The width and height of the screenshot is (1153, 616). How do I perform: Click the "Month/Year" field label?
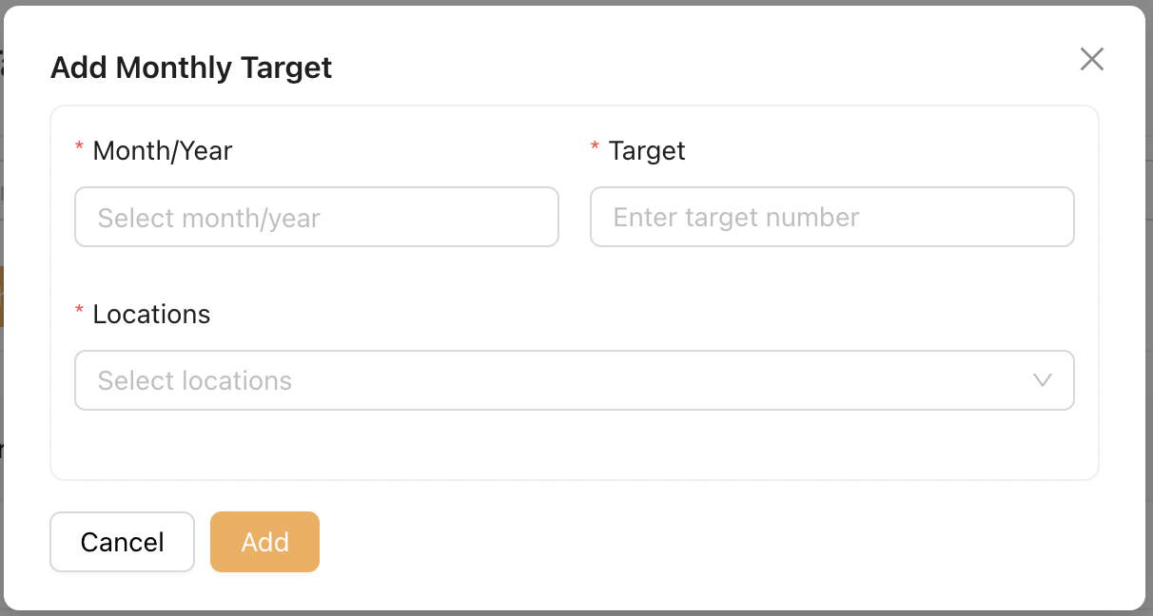(x=163, y=150)
